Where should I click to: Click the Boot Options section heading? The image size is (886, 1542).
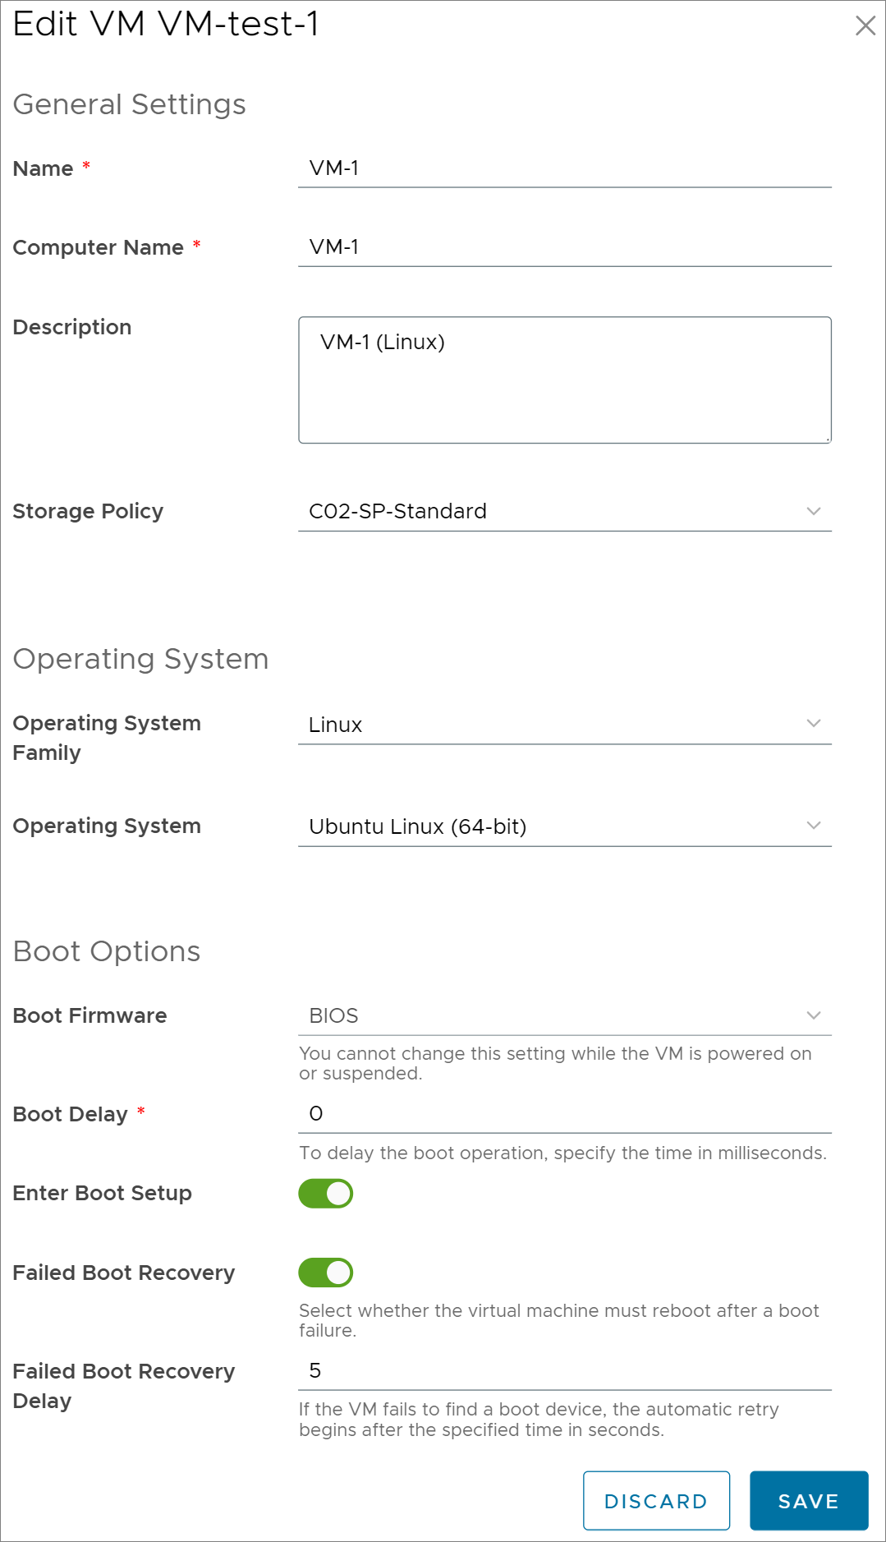coord(107,951)
